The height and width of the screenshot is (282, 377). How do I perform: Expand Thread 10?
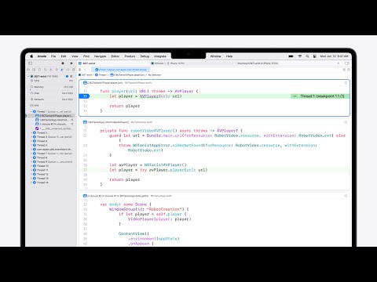31,166
